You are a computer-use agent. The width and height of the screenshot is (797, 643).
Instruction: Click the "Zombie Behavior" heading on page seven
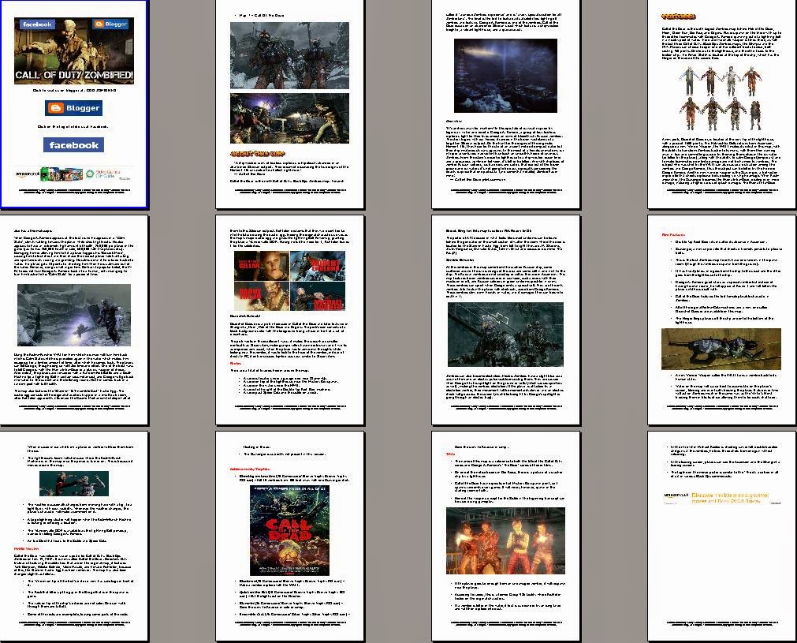click(x=460, y=260)
